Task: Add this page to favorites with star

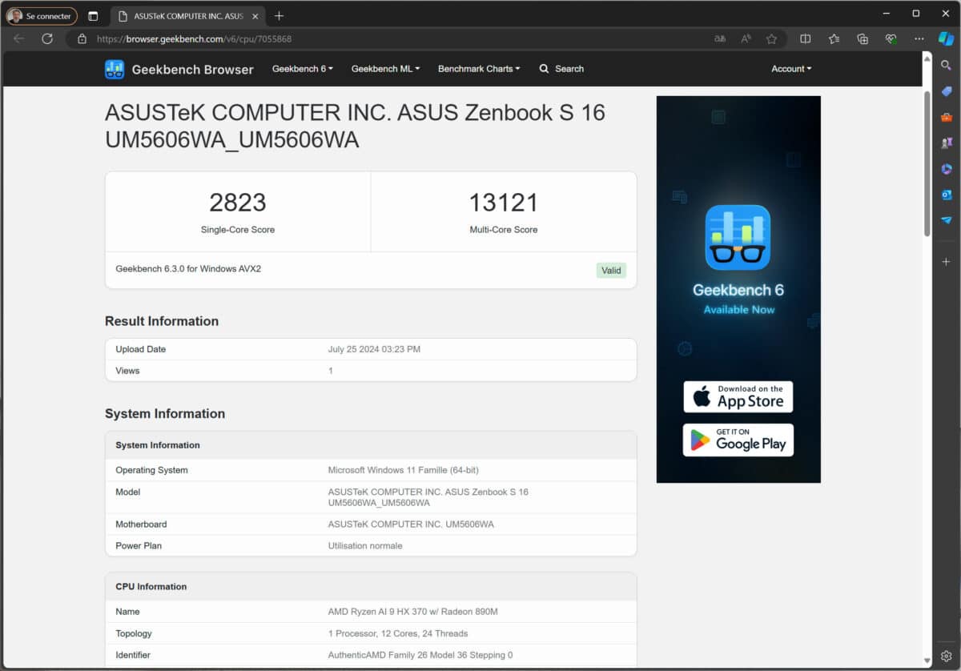Action: (771, 38)
